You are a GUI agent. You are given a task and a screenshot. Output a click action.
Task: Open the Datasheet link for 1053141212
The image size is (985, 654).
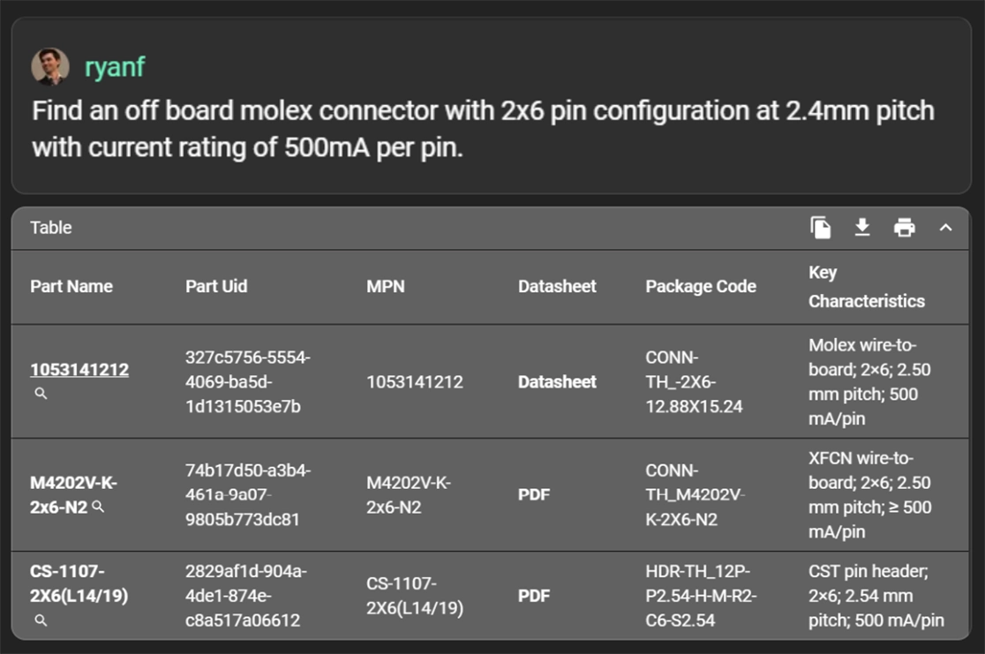pyautogui.click(x=557, y=382)
